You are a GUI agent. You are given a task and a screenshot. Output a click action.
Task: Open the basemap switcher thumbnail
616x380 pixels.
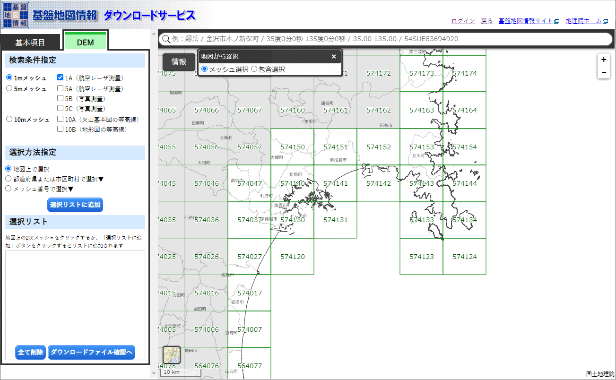click(x=171, y=354)
